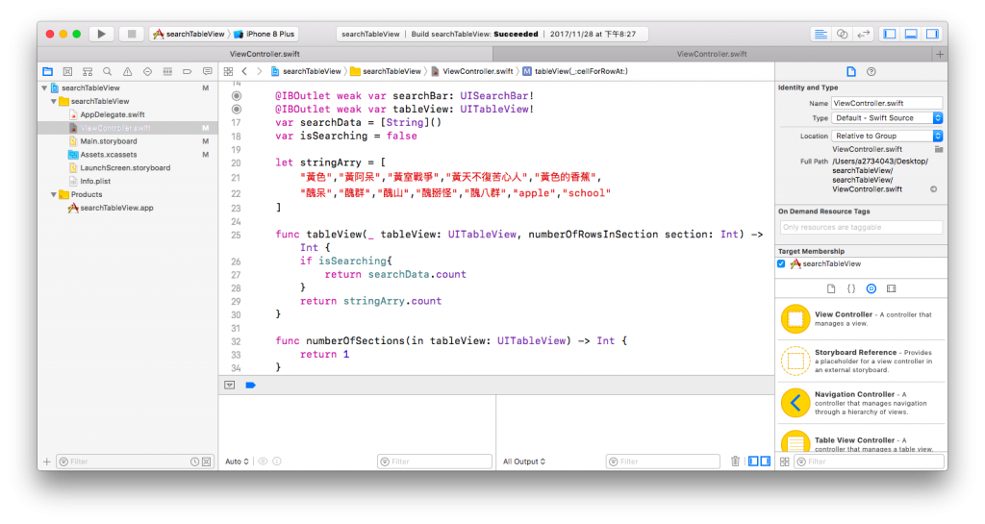
Task: Open the related items grid menu
Action: pos(229,71)
